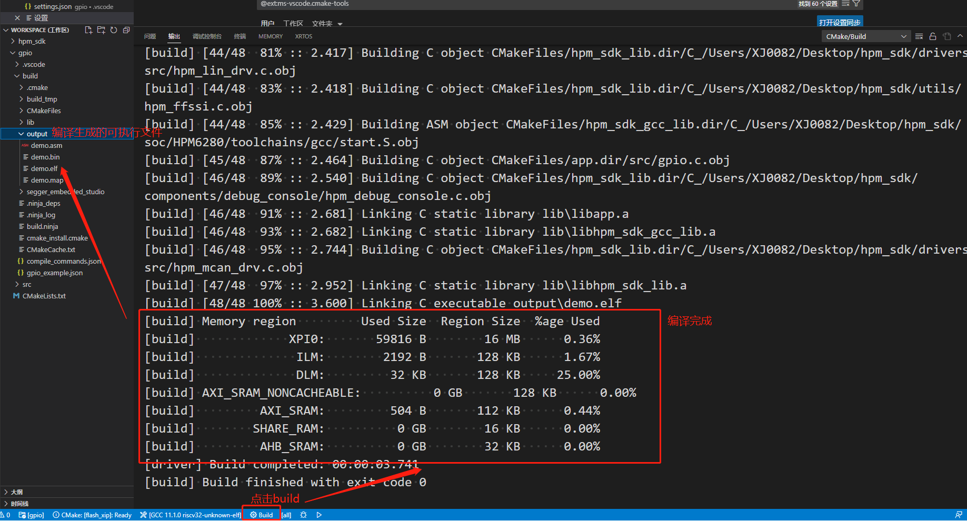The image size is (967, 521).
Task: Switch to the 问题 panel tab
Action: [x=150, y=36]
